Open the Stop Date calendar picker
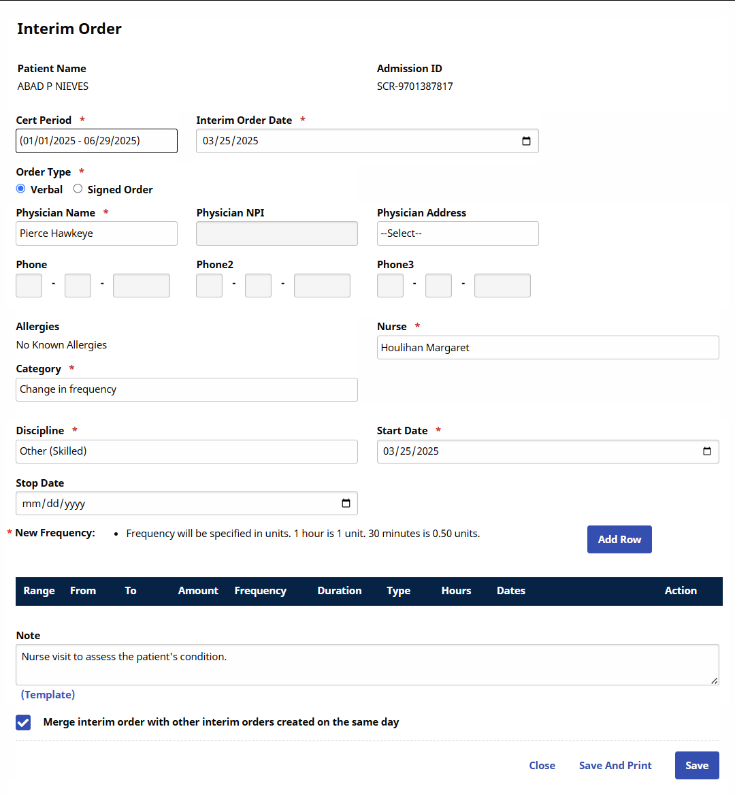This screenshot has height=795, width=735. [346, 504]
